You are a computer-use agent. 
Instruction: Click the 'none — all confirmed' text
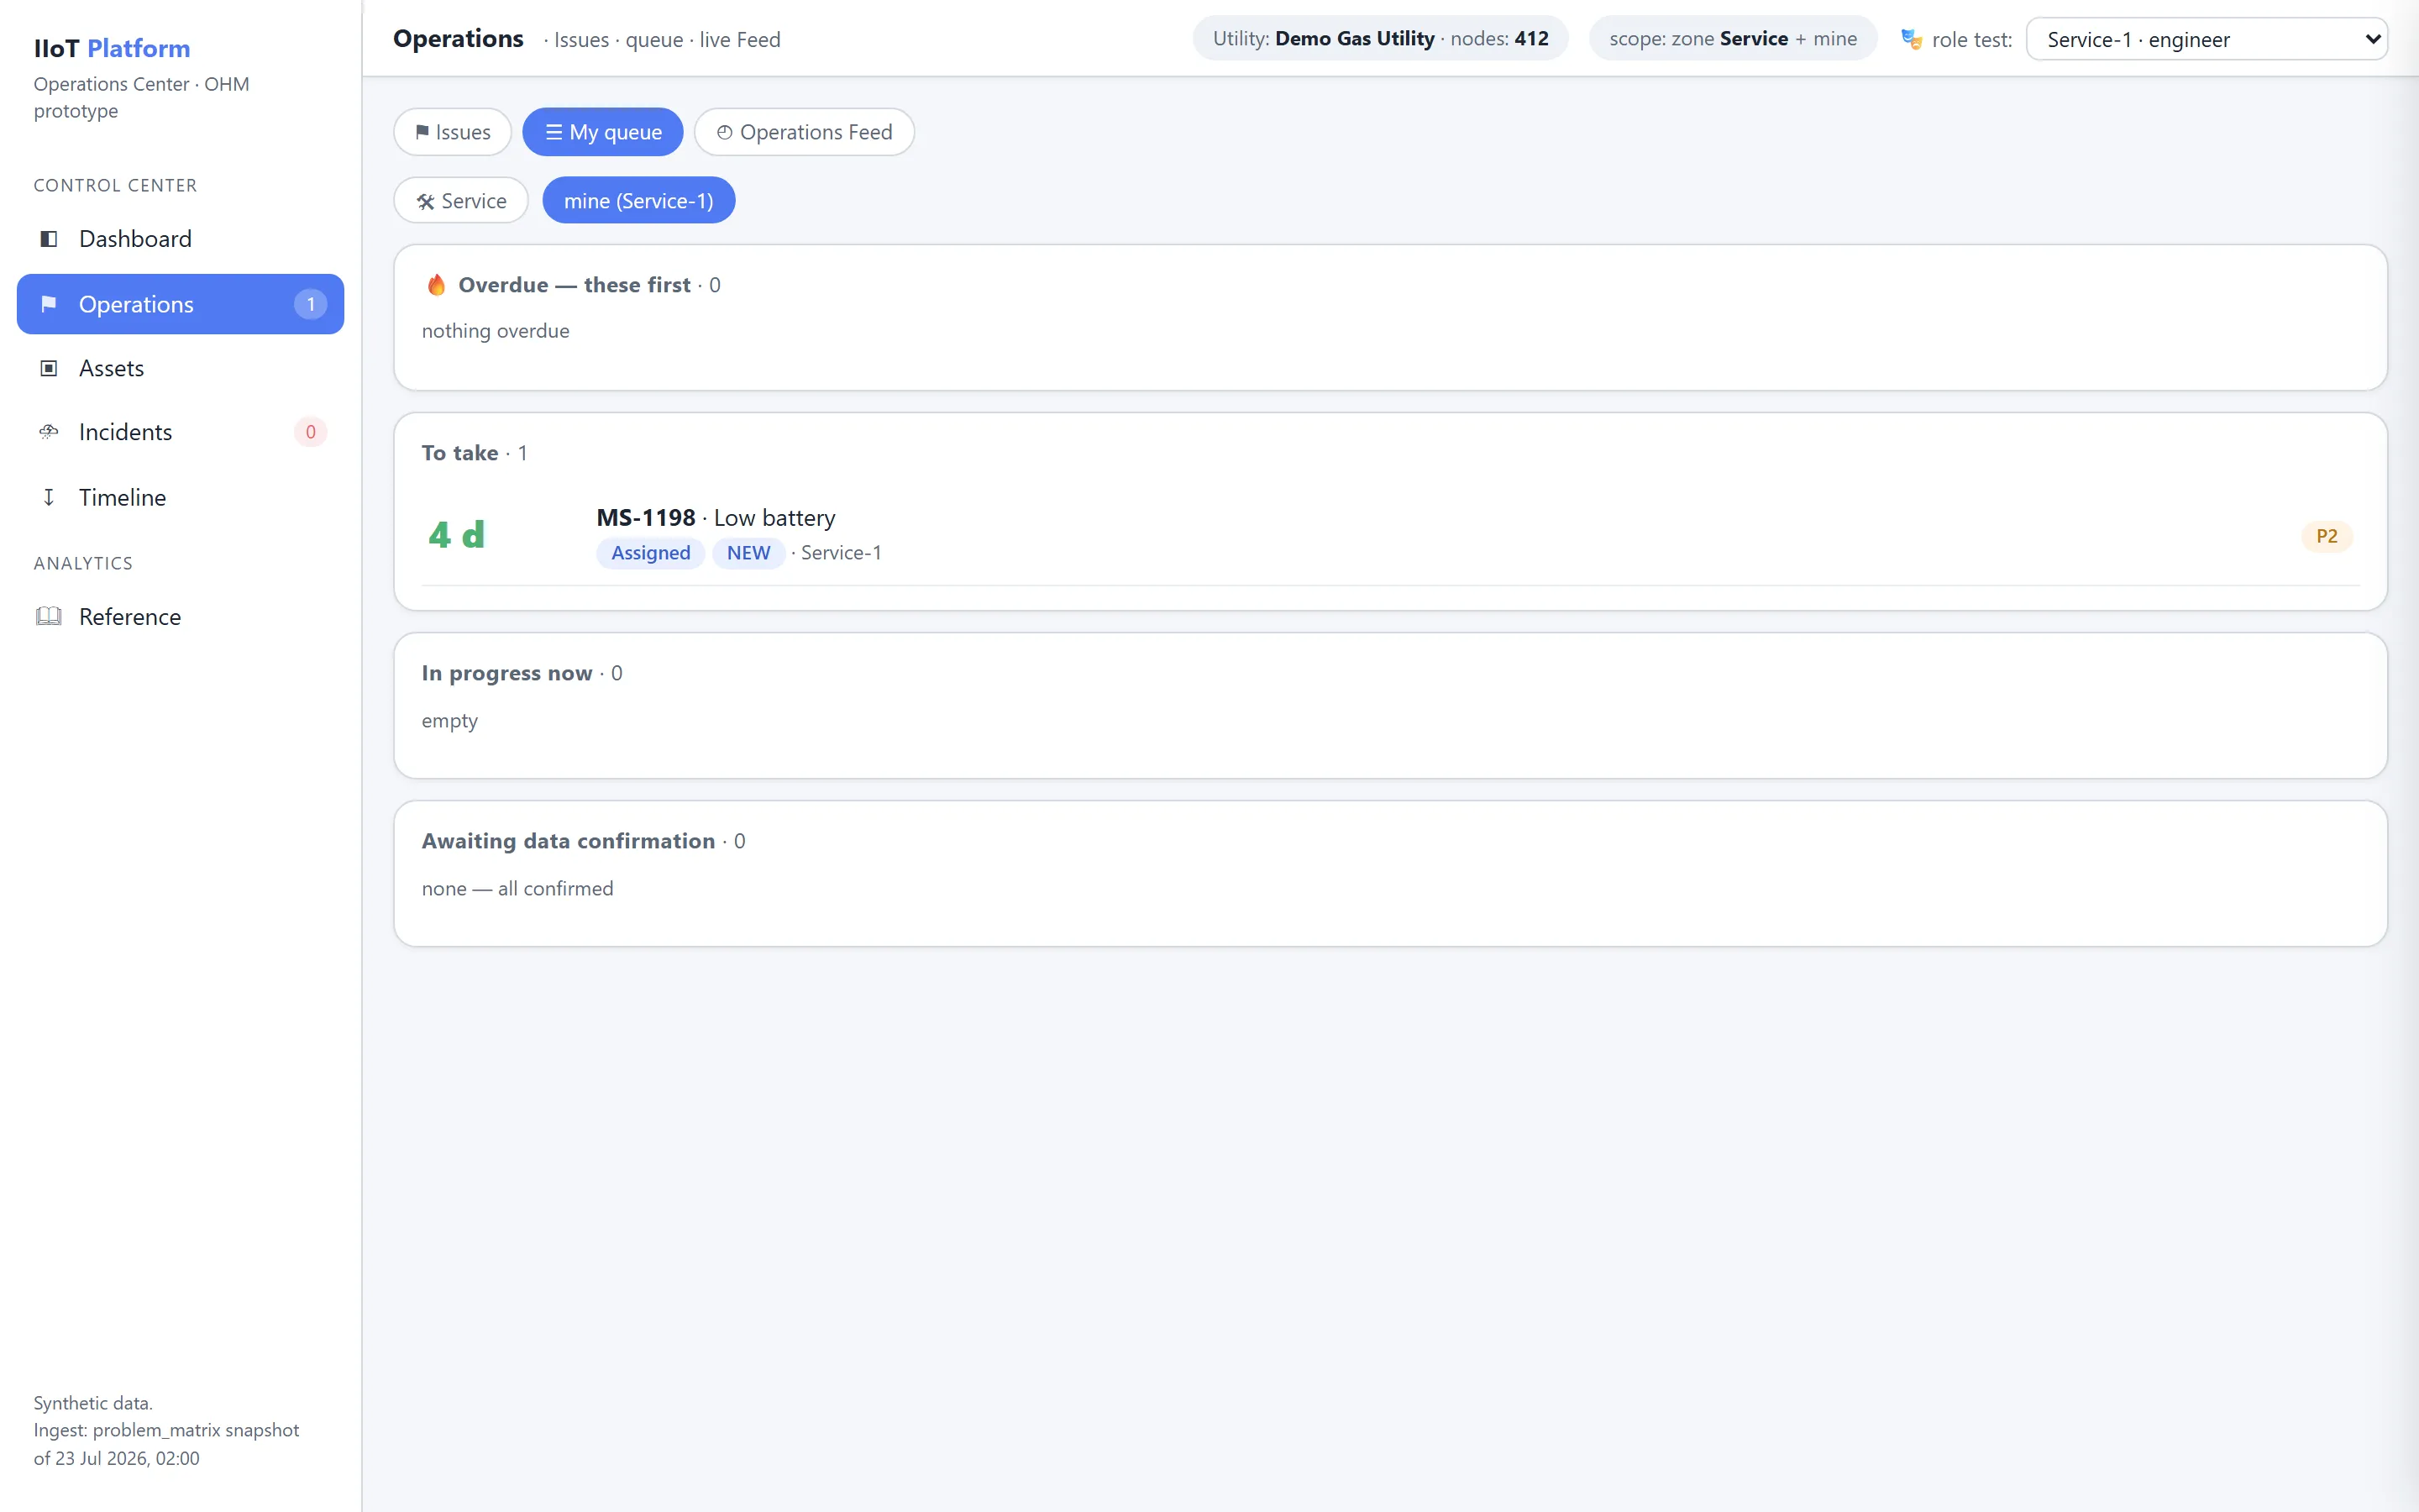tap(517, 888)
